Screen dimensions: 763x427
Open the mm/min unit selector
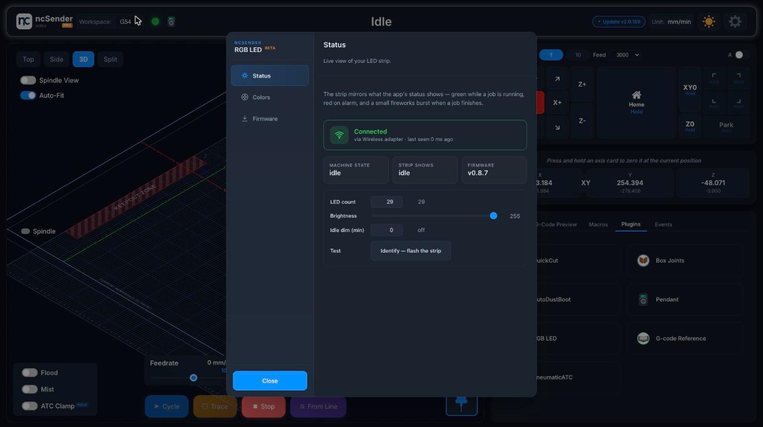coord(679,22)
